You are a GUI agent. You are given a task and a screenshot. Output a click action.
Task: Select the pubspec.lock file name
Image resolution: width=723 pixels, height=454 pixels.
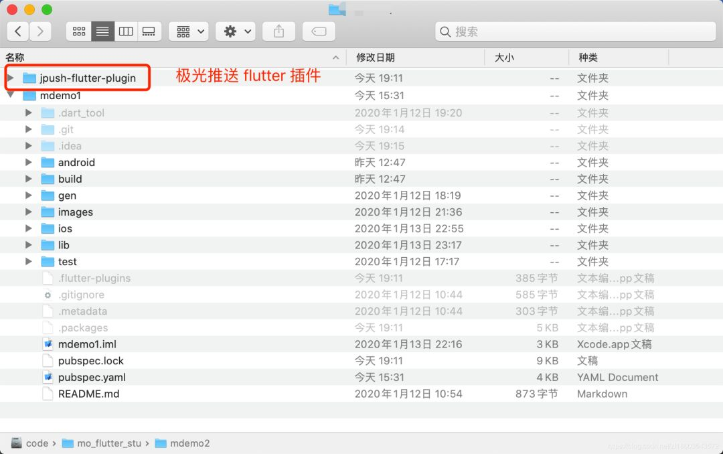pyautogui.click(x=91, y=361)
